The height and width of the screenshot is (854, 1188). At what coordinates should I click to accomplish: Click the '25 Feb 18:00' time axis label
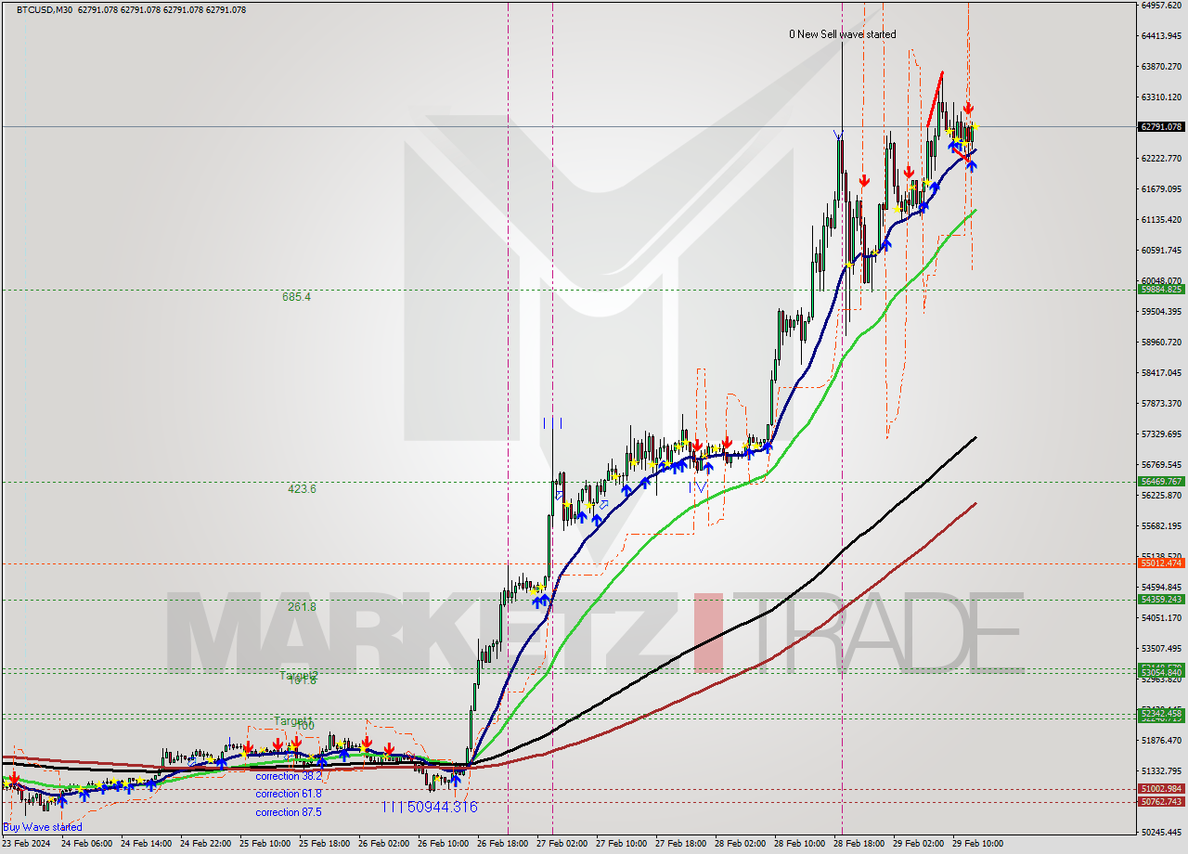[x=324, y=844]
